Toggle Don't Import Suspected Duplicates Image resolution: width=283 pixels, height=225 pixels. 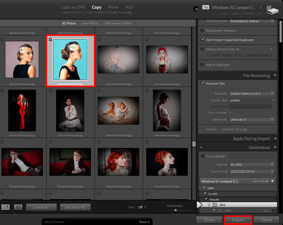[x=202, y=40]
